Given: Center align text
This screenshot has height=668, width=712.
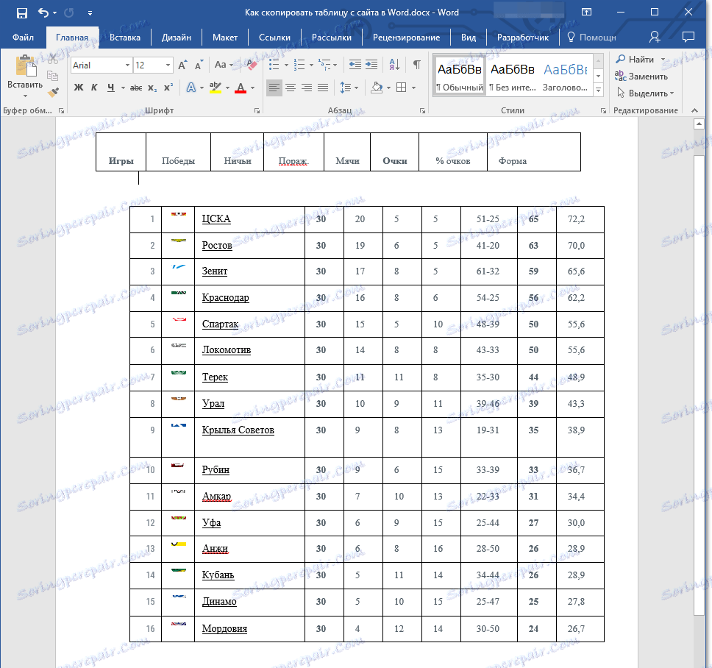Looking at the screenshot, I should coord(291,88).
